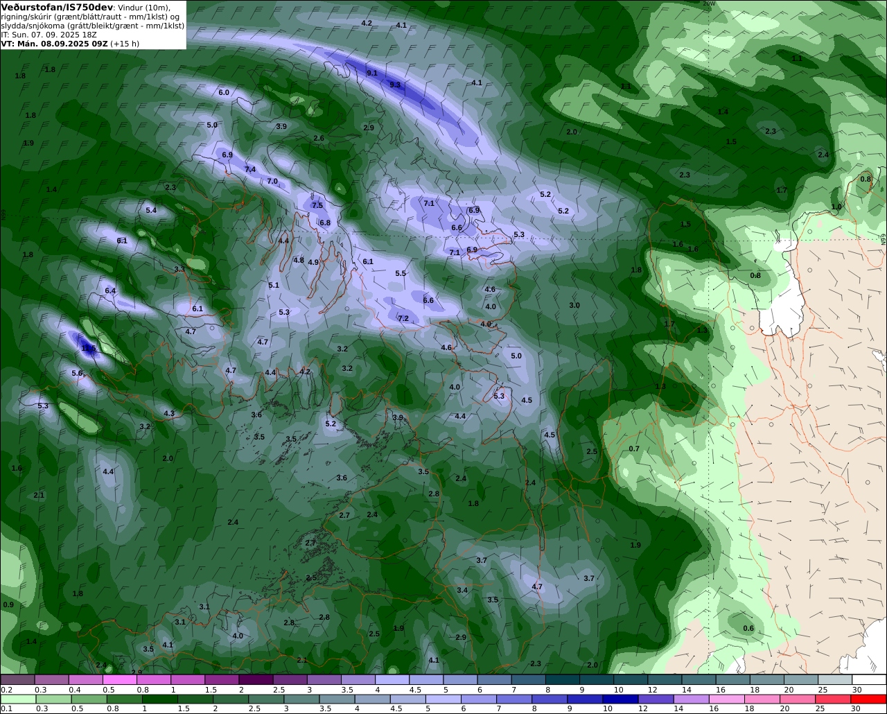Click the 'VT: Mán. 08.09.2025 09Z' valid time

54,43
